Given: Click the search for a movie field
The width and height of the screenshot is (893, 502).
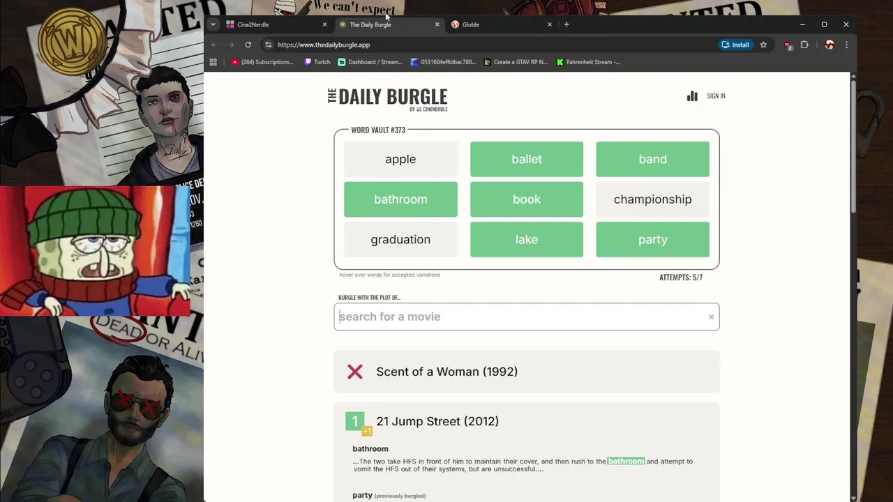Looking at the screenshot, I should click(527, 317).
